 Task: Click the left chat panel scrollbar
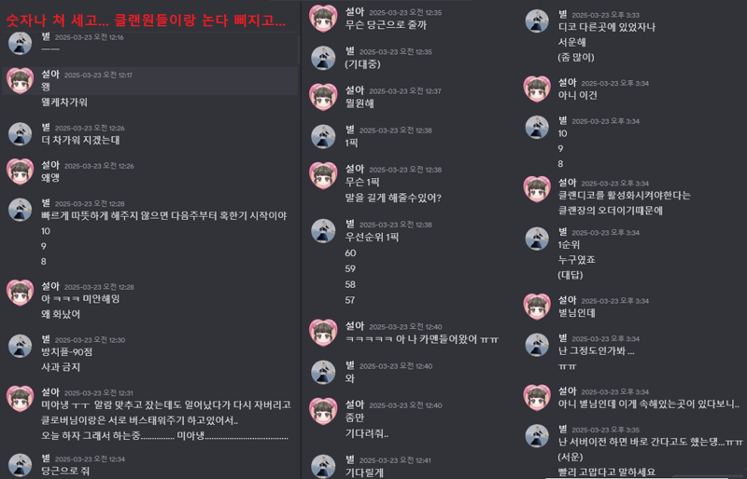tap(299, 48)
